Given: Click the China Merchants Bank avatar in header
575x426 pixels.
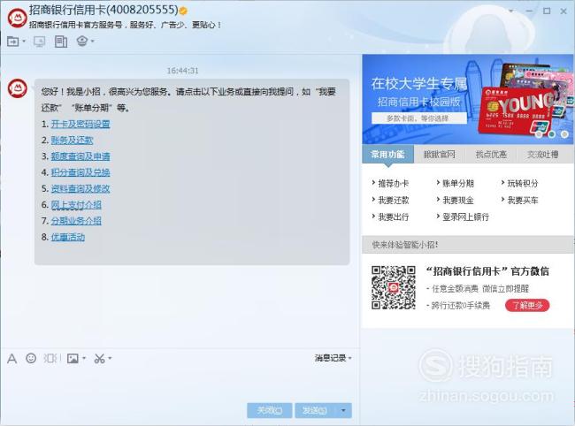Looking at the screenshot, I should pos(17,17).
